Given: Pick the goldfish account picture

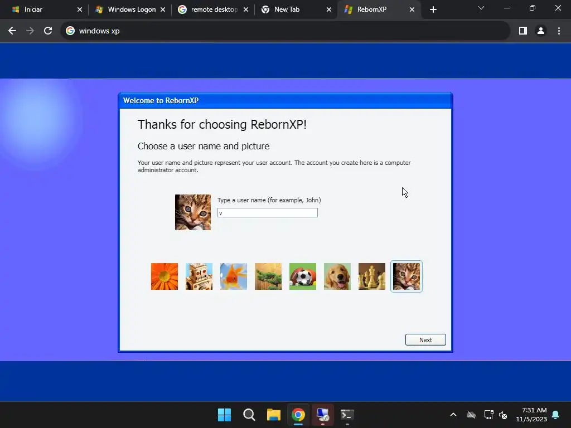Looking at the screenshot, I should click(234, 276).
